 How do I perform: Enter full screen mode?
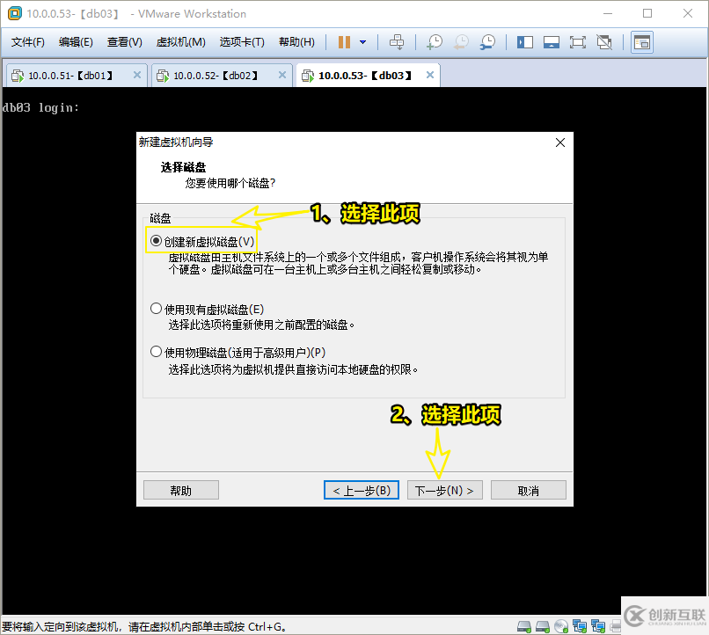[x=577, y=42]
